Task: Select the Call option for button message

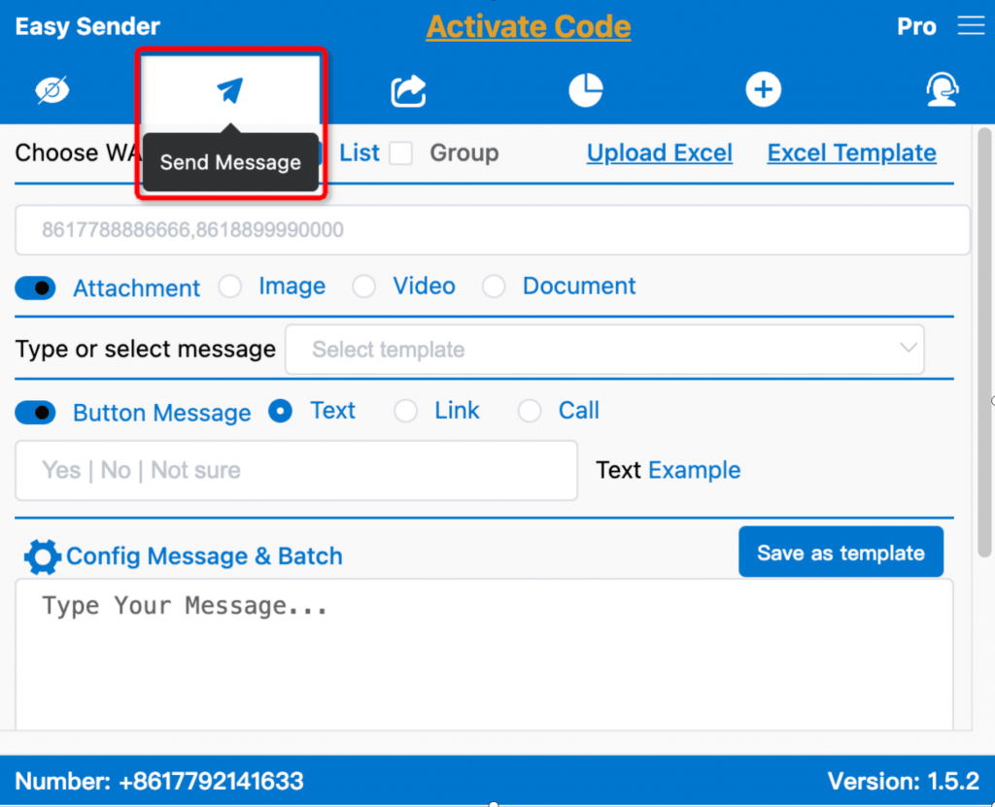Action: pos(529,411)
